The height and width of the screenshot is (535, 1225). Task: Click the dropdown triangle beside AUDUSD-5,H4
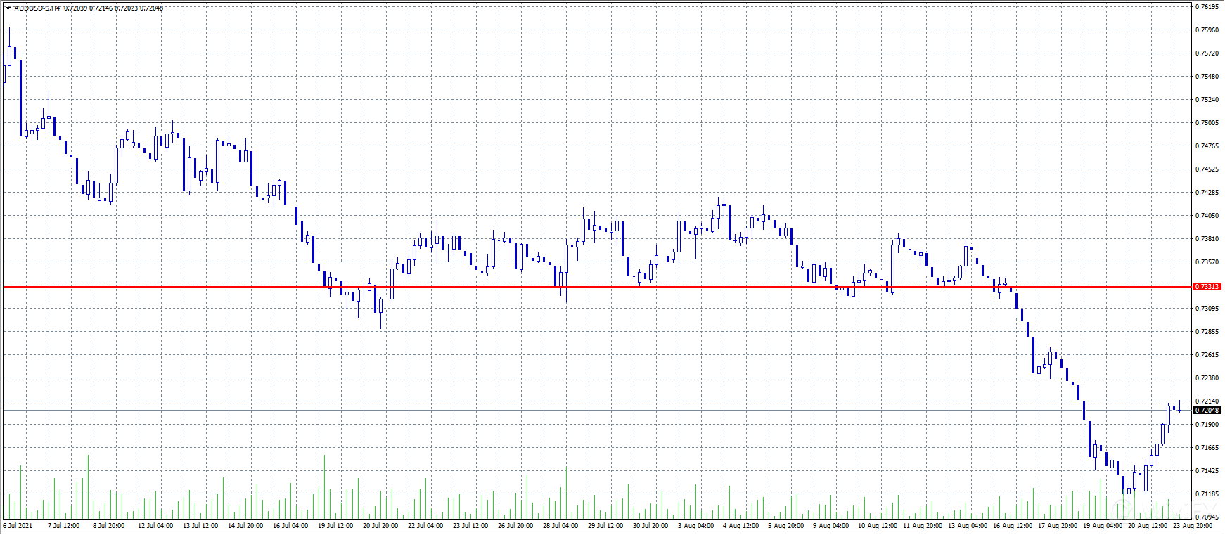click(x=8, y=8)
